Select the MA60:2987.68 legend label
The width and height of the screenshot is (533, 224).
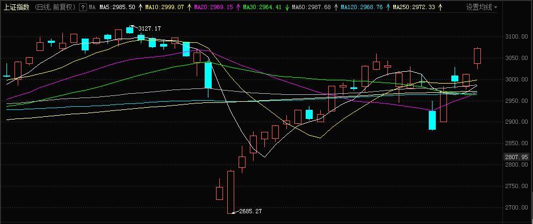pos(312,7)
